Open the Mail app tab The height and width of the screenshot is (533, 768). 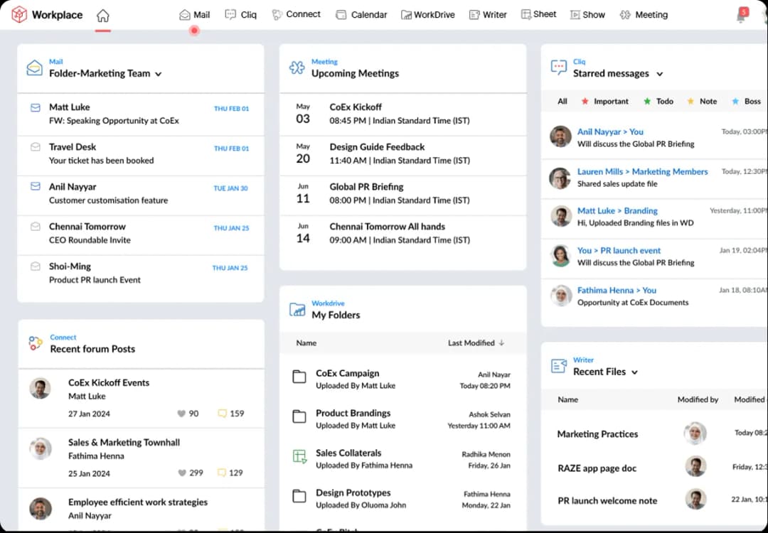click(194, 15)
